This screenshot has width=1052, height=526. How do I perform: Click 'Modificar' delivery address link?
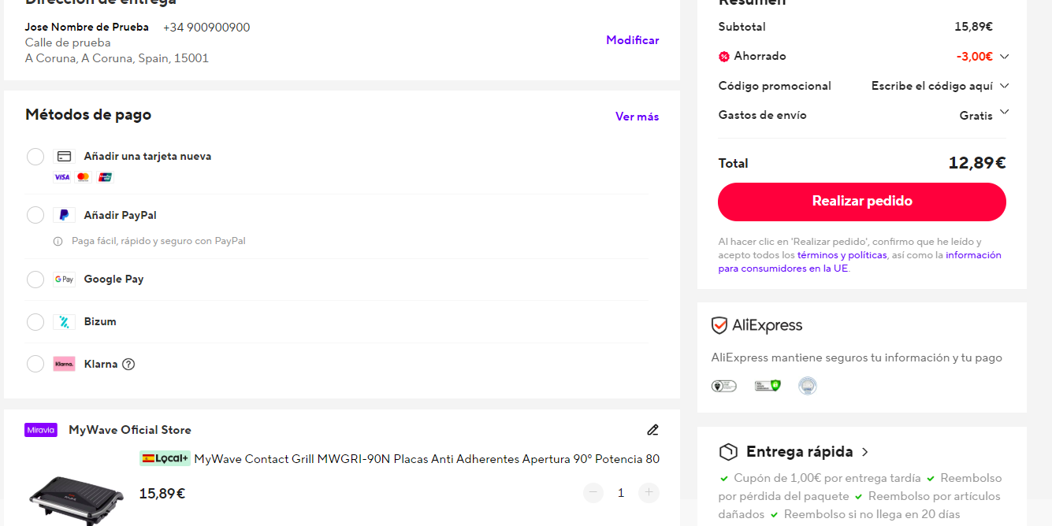coord(632,40)
